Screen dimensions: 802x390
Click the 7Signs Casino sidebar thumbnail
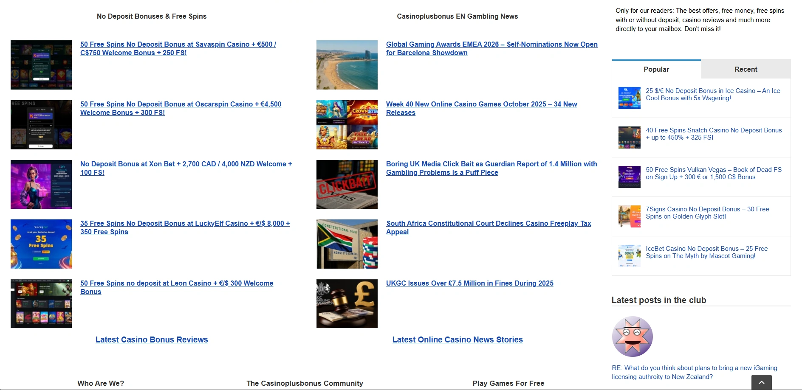click(x=630, y=216)
